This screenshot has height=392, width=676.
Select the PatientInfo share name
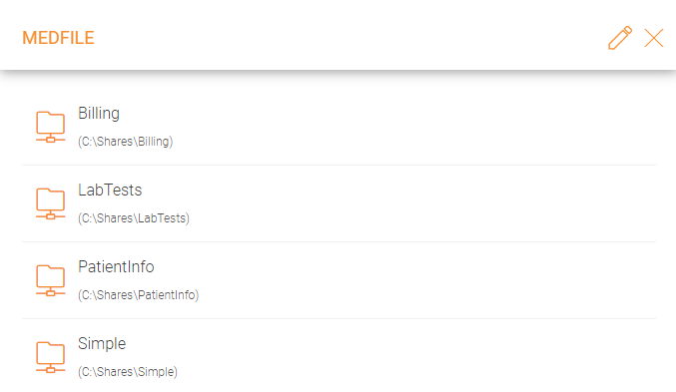pos(116,266)
